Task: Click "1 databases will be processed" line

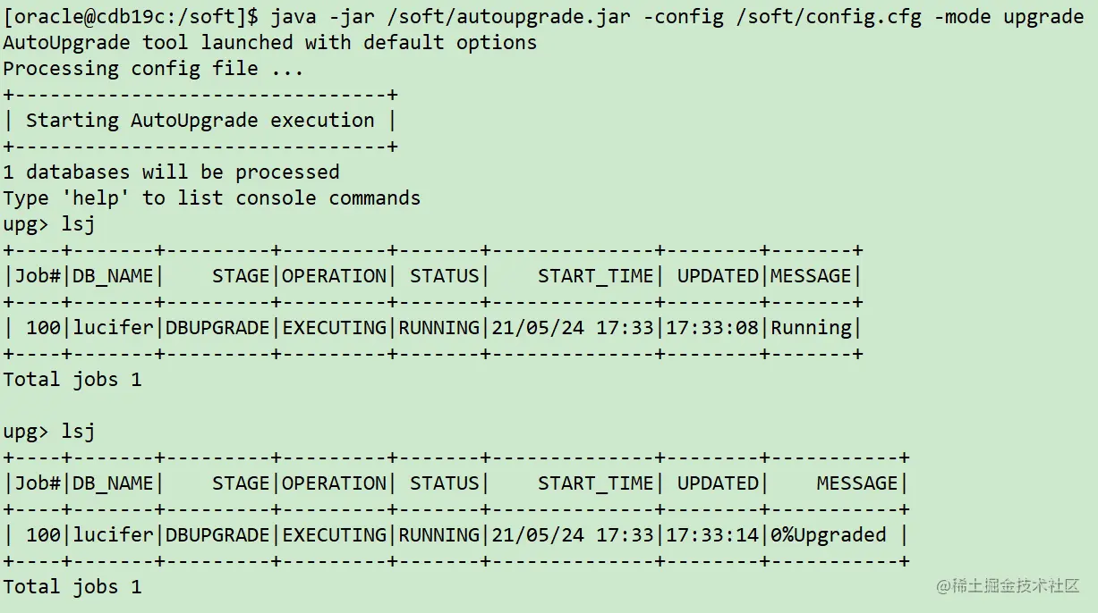Action: click(x=171, y=172)
